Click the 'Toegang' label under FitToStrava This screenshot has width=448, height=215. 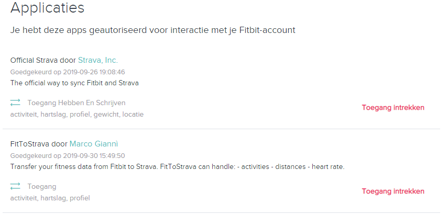point(42,187)
